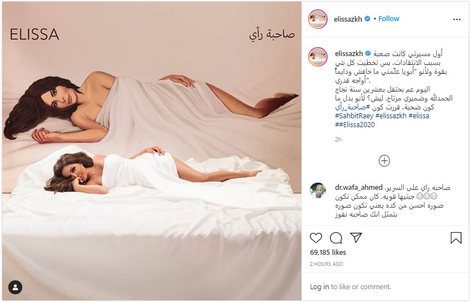The height and width of the screenshot is (302, 470).
Task: View dr.wafa_ahmed commenter profile name
Action: [359, 188]
